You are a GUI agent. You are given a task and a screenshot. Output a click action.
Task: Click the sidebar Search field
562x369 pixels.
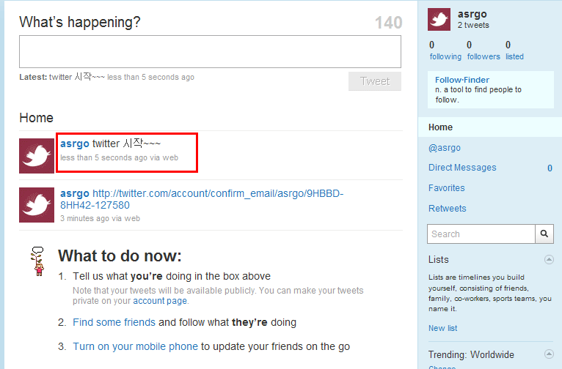click(x=481, y=234)
